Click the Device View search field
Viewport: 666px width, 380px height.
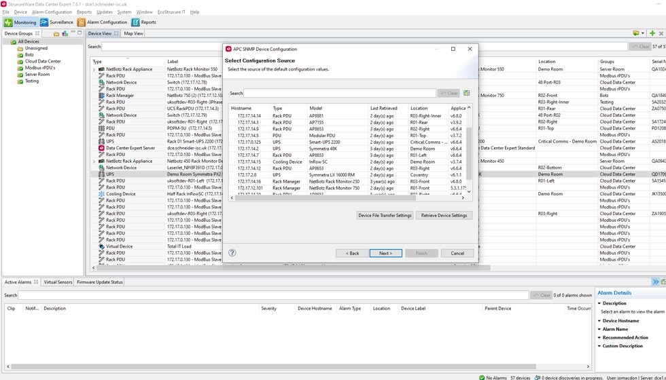tap(364, 47)
